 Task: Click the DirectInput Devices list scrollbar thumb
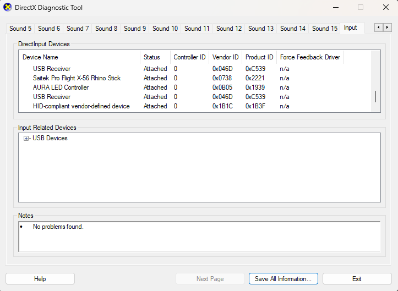click(375, 97)
